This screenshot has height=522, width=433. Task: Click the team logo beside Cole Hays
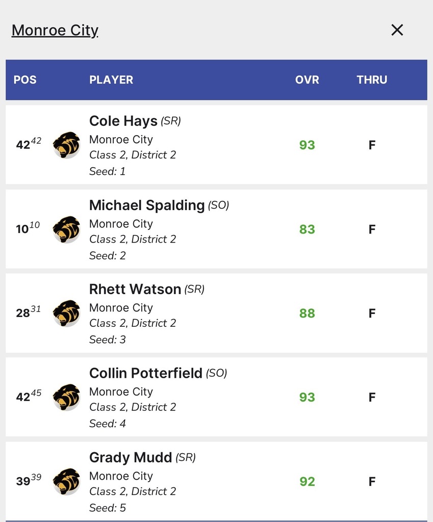click(66, 145)
